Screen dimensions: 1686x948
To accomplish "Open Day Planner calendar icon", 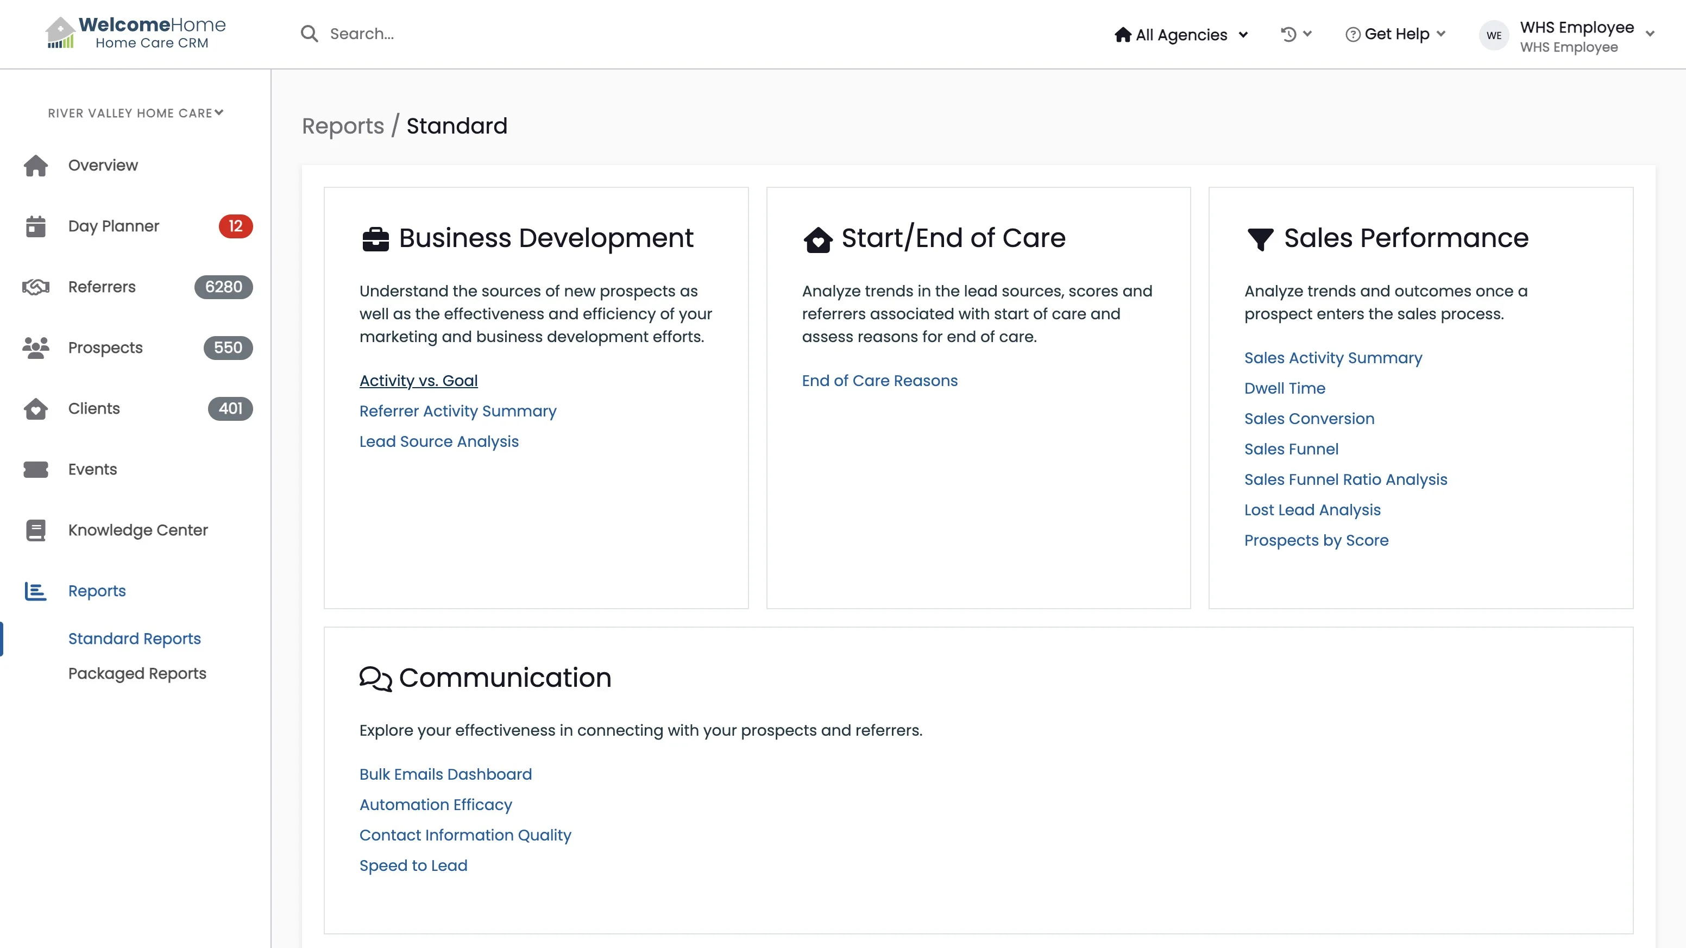I will (35, 226).
